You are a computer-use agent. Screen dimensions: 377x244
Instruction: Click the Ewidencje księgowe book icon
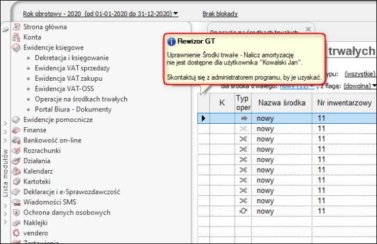16,48
